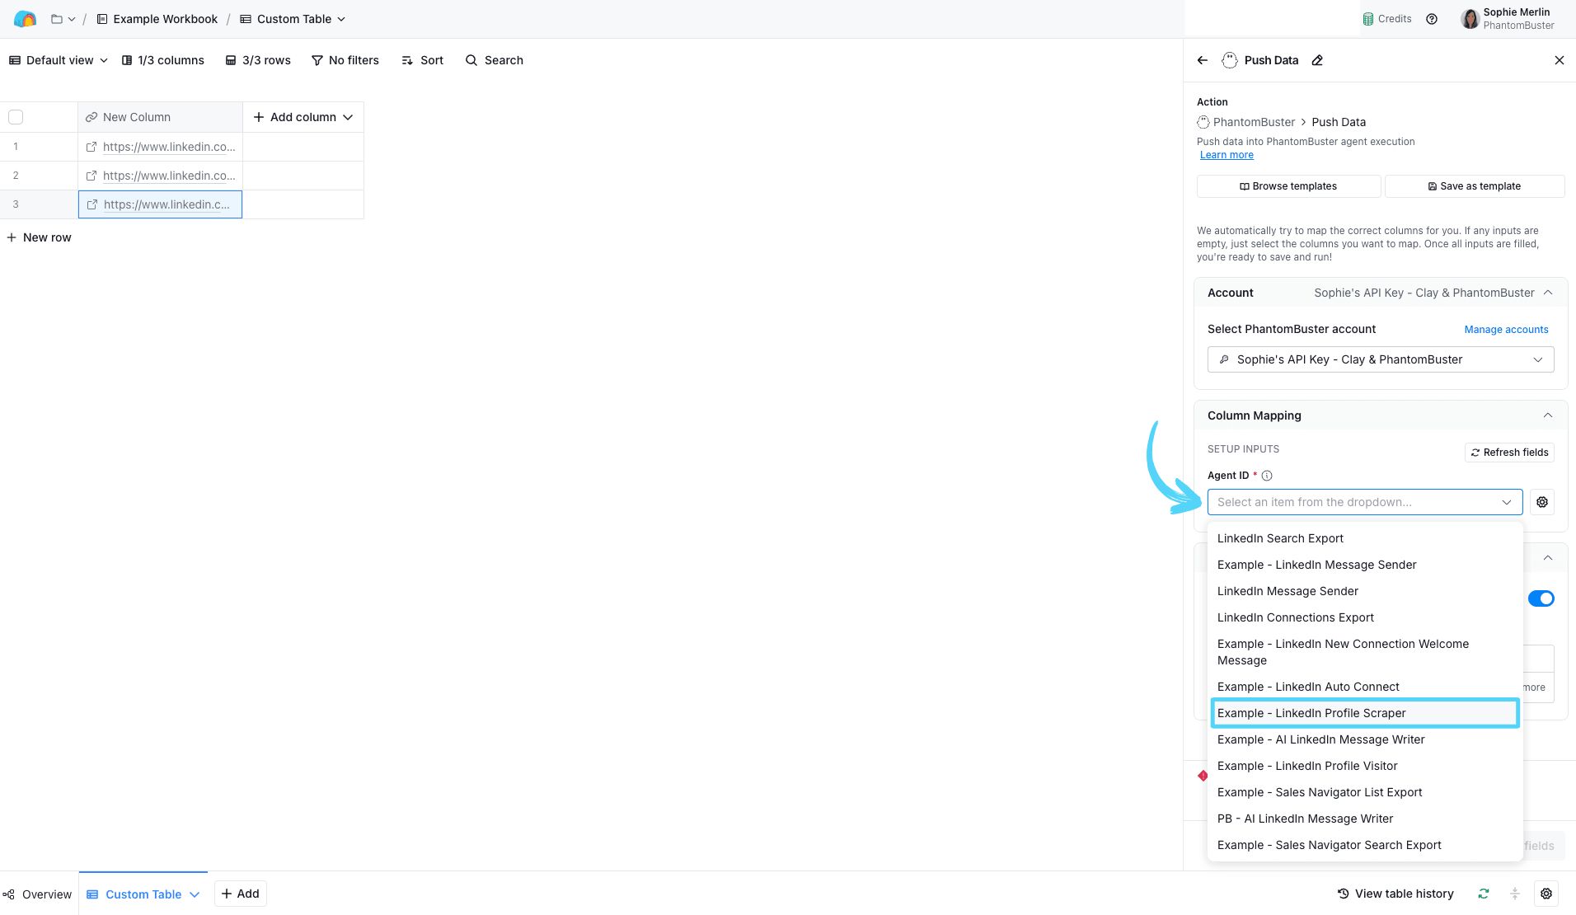Open the 3/3 rows selector

click(x=258, y=60)
